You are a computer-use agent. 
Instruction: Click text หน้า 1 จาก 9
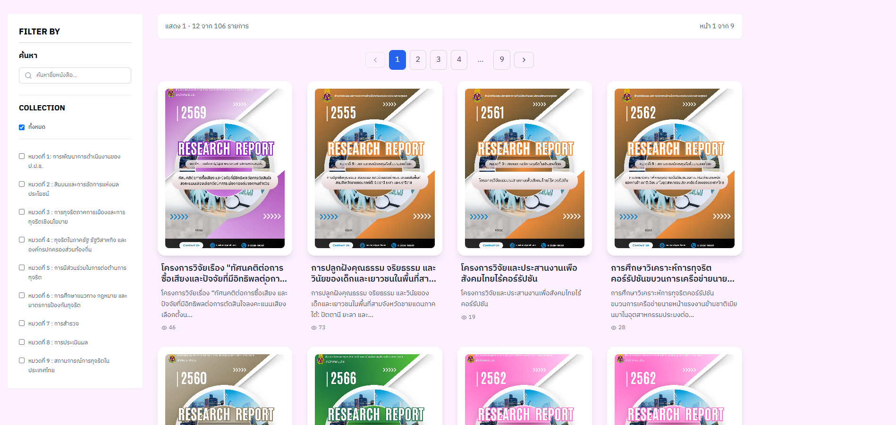coord(717,26)
